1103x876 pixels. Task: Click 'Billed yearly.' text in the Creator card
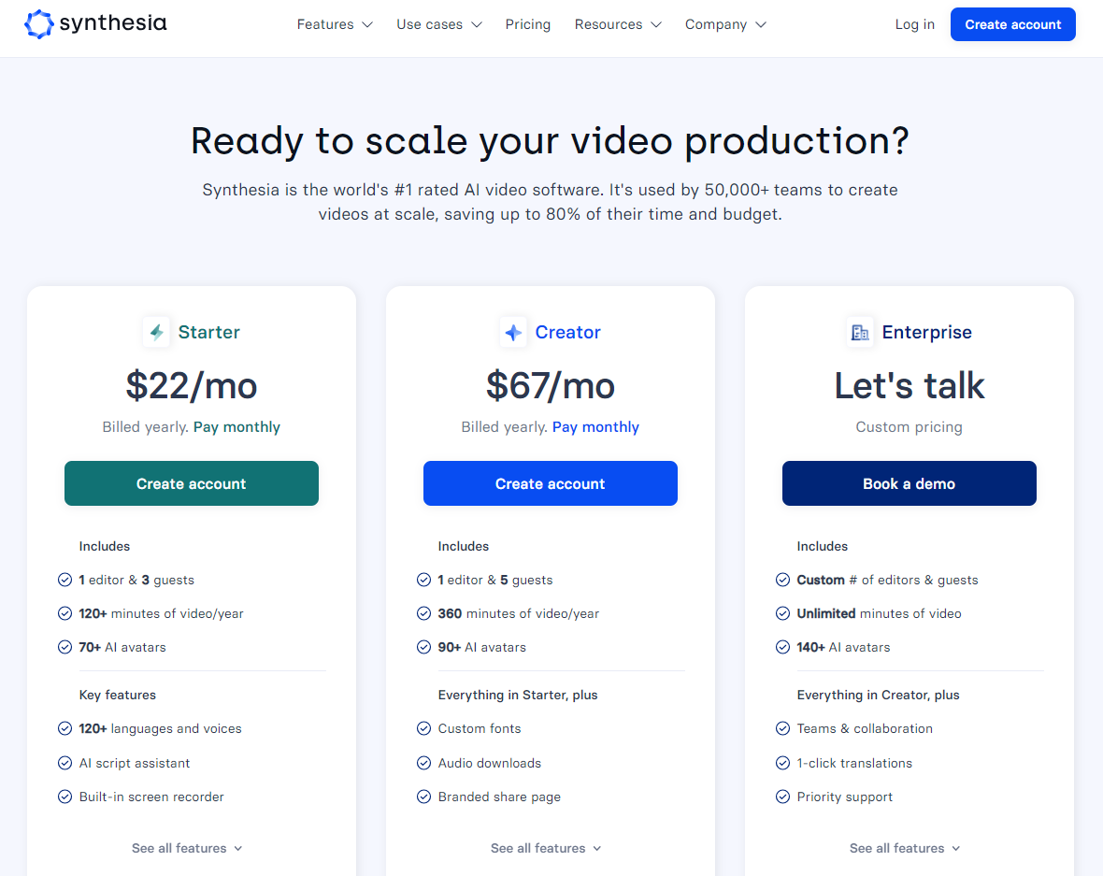tap(505, 427)
